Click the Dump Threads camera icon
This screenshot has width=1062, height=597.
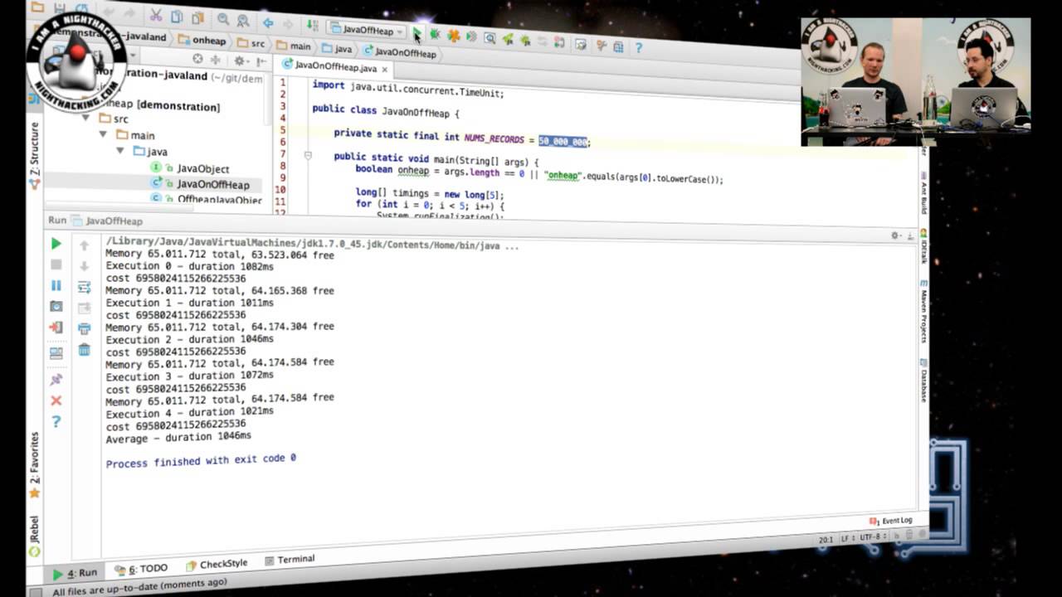pyautogui.click(x=56, y=306)
